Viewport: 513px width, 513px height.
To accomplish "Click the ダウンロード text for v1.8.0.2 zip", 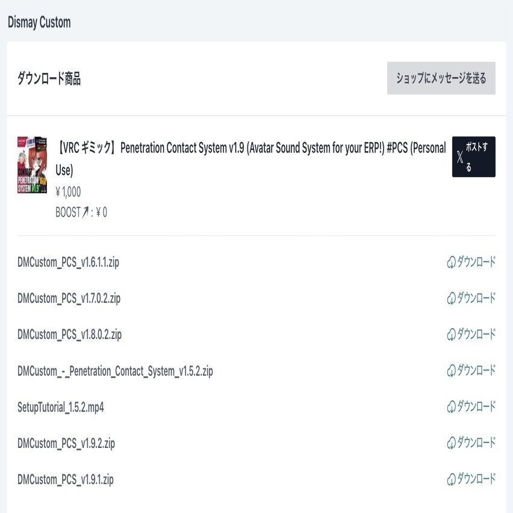I will (x=476, y=335).
